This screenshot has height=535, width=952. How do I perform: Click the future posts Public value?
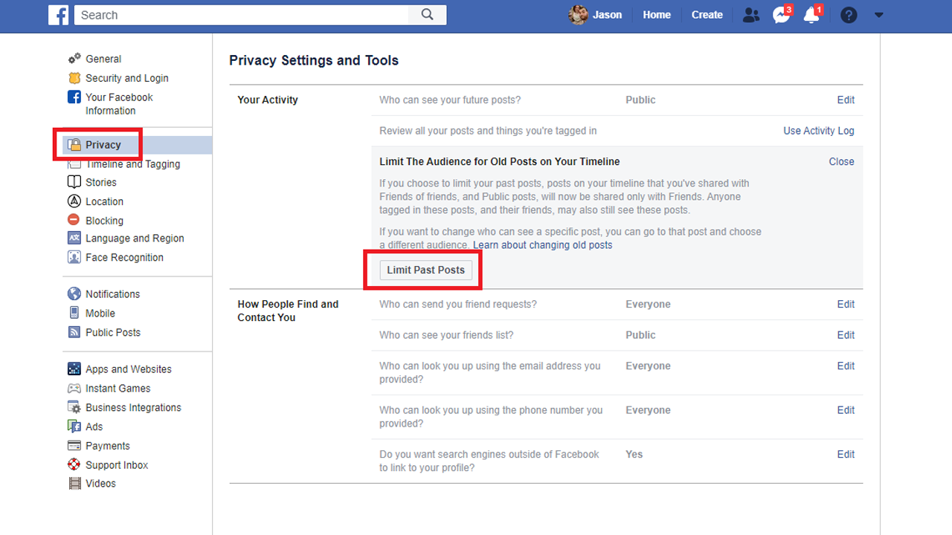pos(640,100)
